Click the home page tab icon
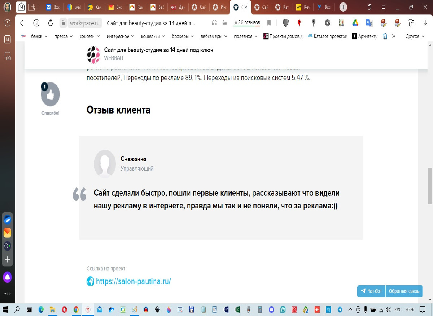The width and height of the screenshot is (433, 316). (x=21, y=7)
